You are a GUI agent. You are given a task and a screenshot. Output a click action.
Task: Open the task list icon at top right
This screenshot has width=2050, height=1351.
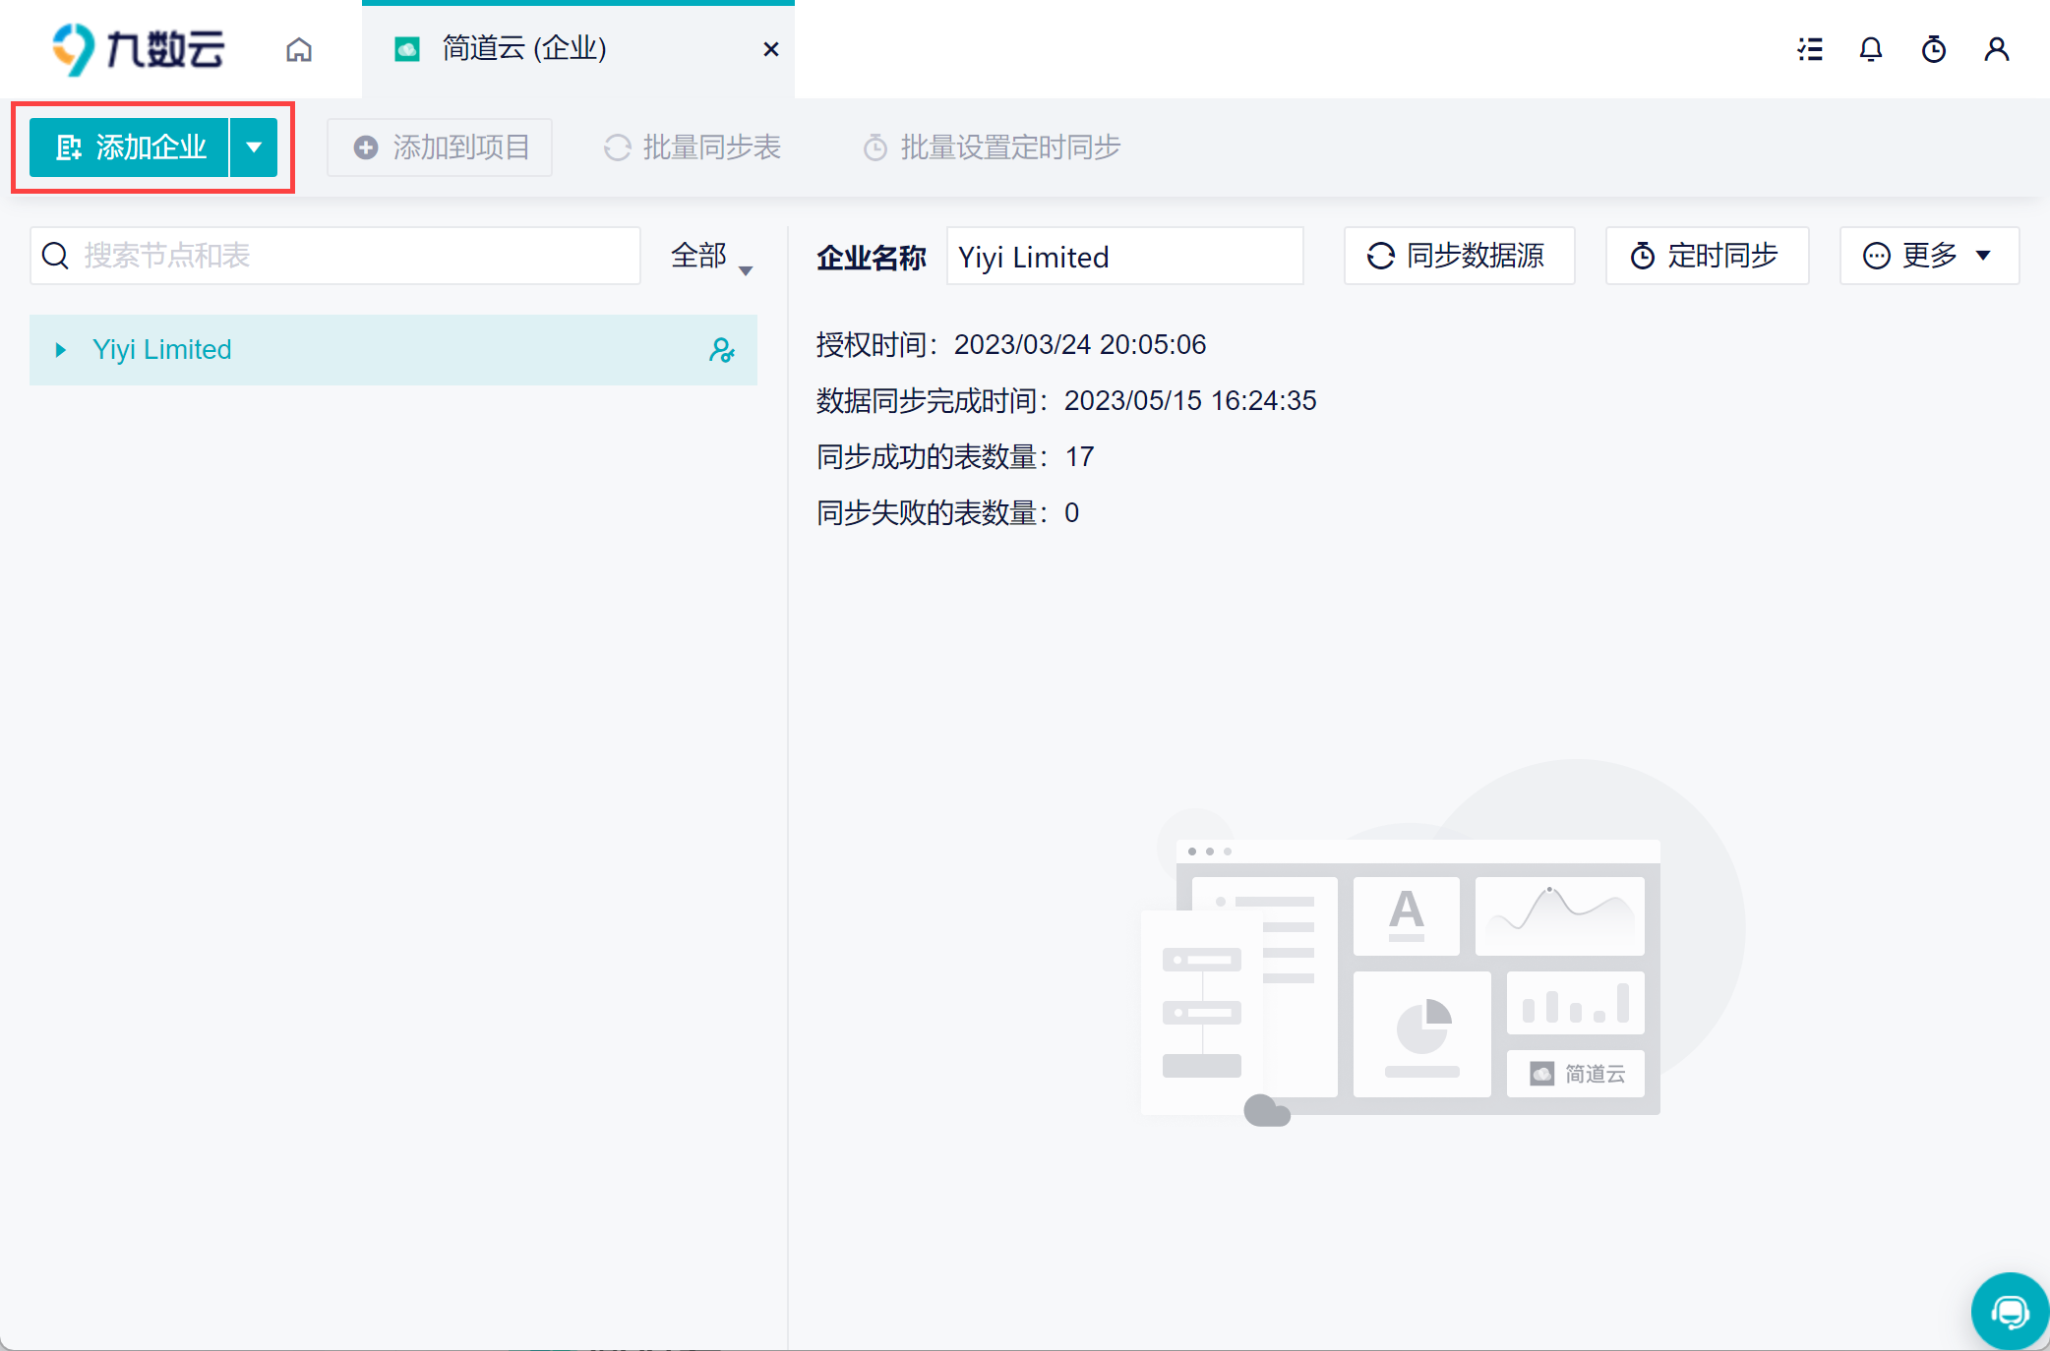coord(1810,49)
